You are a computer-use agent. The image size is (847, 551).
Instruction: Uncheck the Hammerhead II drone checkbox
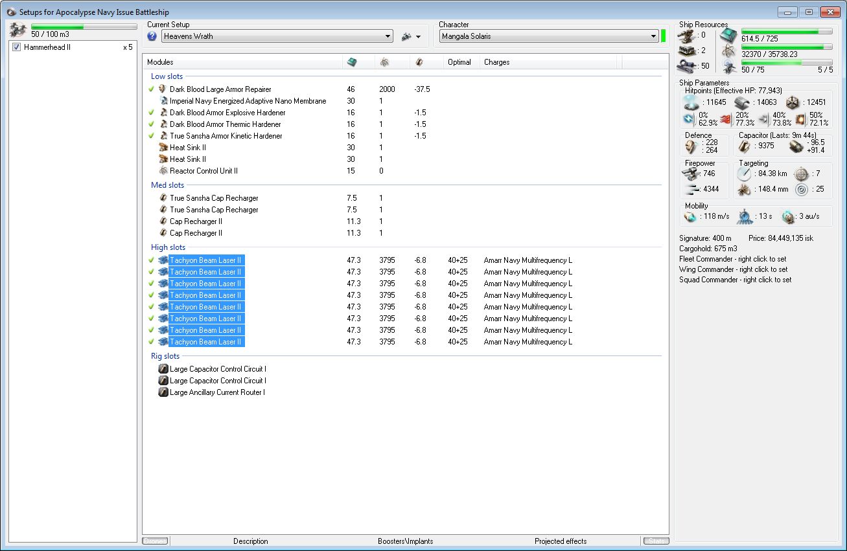[17, 47]
